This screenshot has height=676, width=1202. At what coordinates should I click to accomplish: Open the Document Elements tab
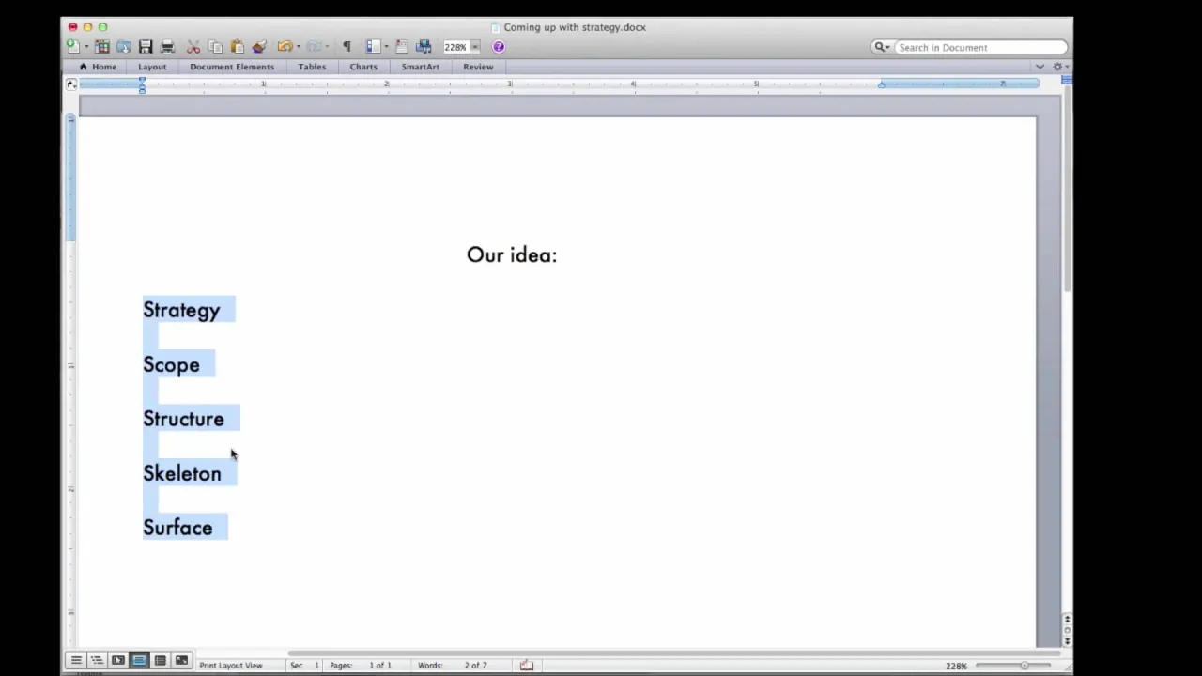(232, 67)
